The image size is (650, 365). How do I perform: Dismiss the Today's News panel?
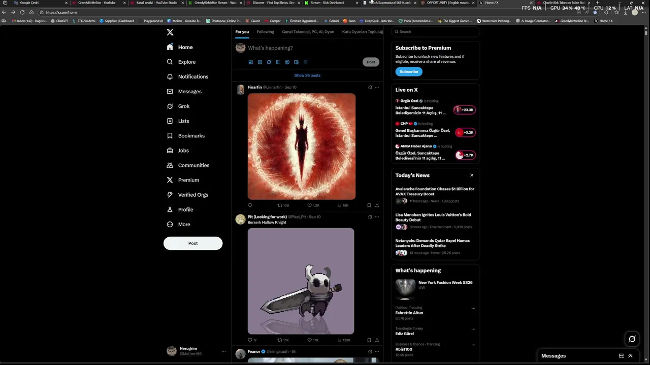[x=472, y=175]
